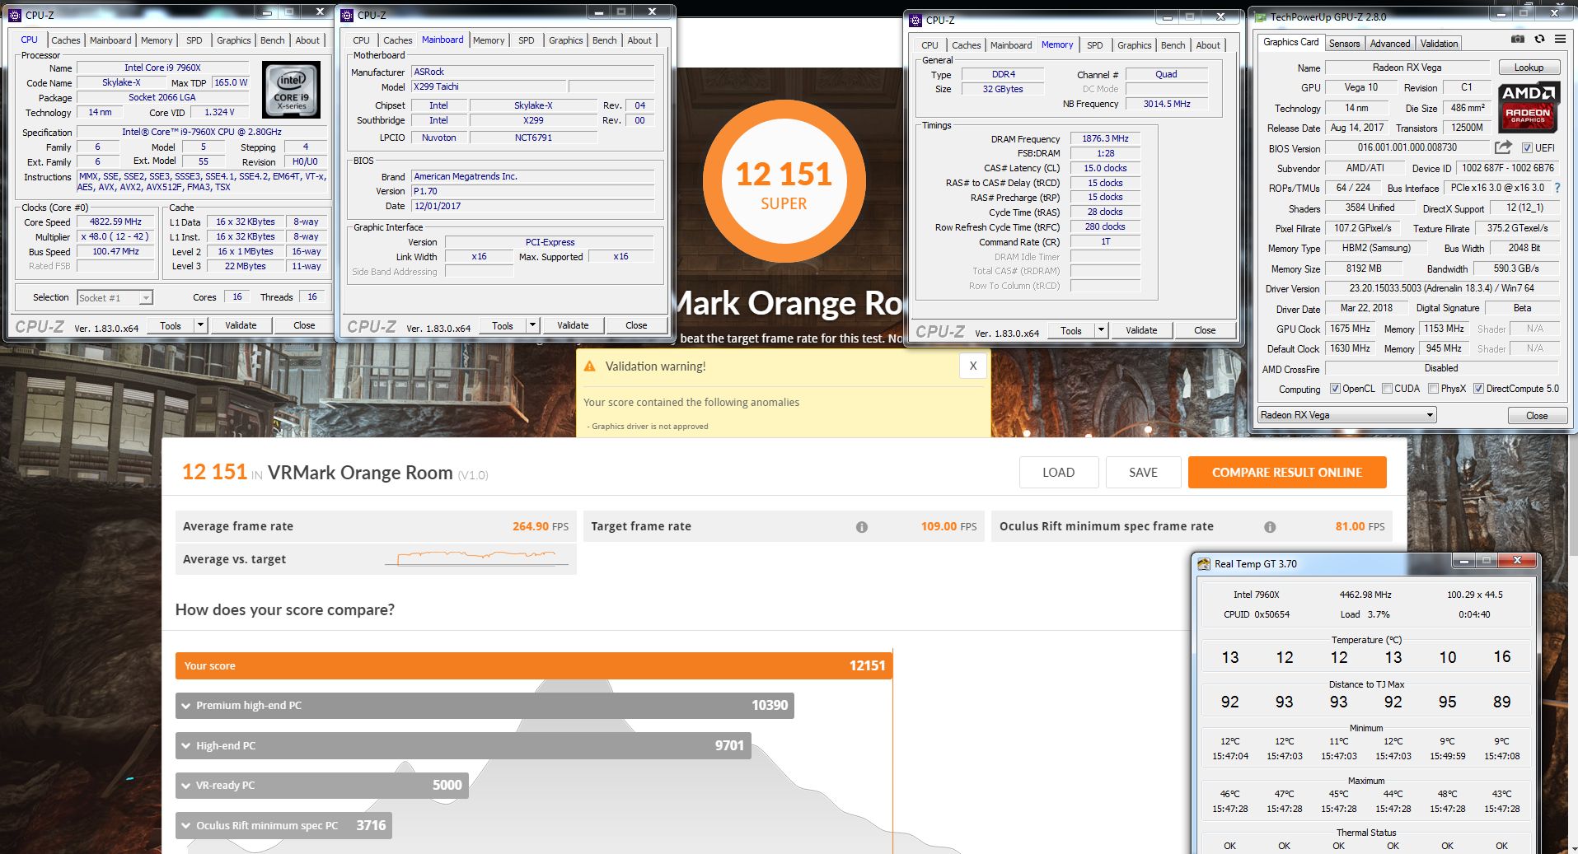1578x854 pixels.
Task: Dismiss the validation warning with X
Action: tap(972, 366)
